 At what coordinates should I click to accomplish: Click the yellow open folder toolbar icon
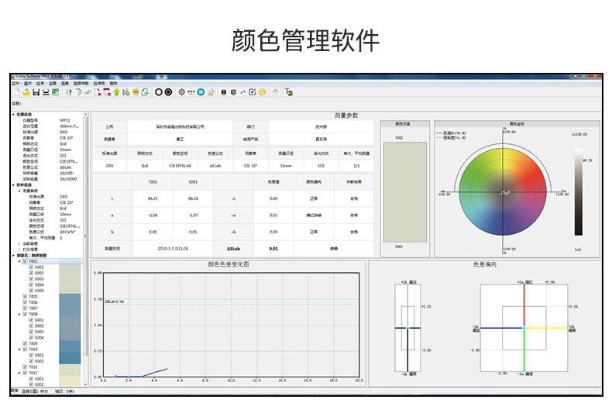coord(26,91)
